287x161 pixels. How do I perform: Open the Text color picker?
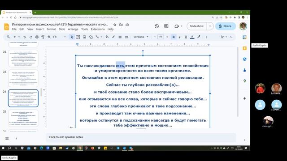coord(192,37)
